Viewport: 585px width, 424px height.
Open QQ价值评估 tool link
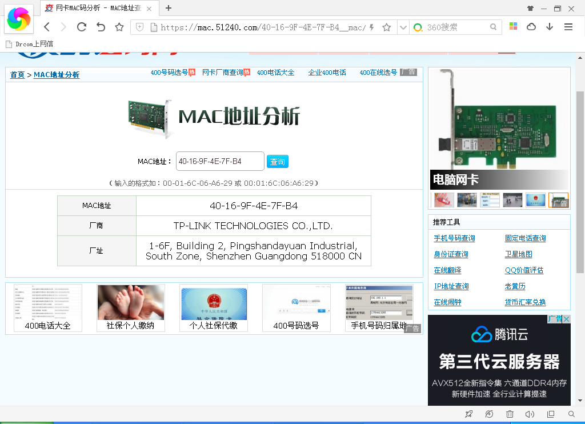[x=524, y=270]
